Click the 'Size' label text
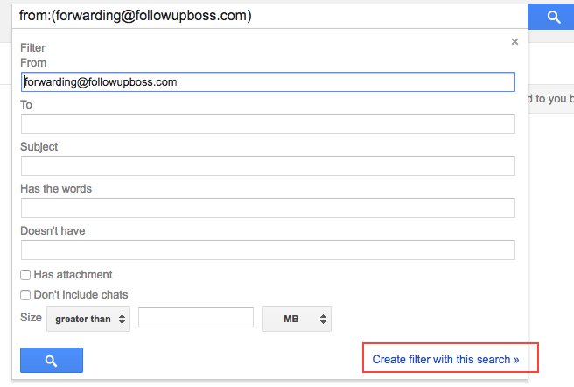This screenshot has width=574, height=387. [x=31, y=318]
